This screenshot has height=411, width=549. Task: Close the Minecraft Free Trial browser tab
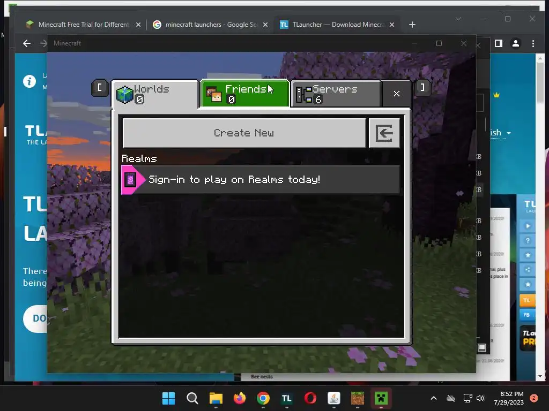click(x=138, y=25)
